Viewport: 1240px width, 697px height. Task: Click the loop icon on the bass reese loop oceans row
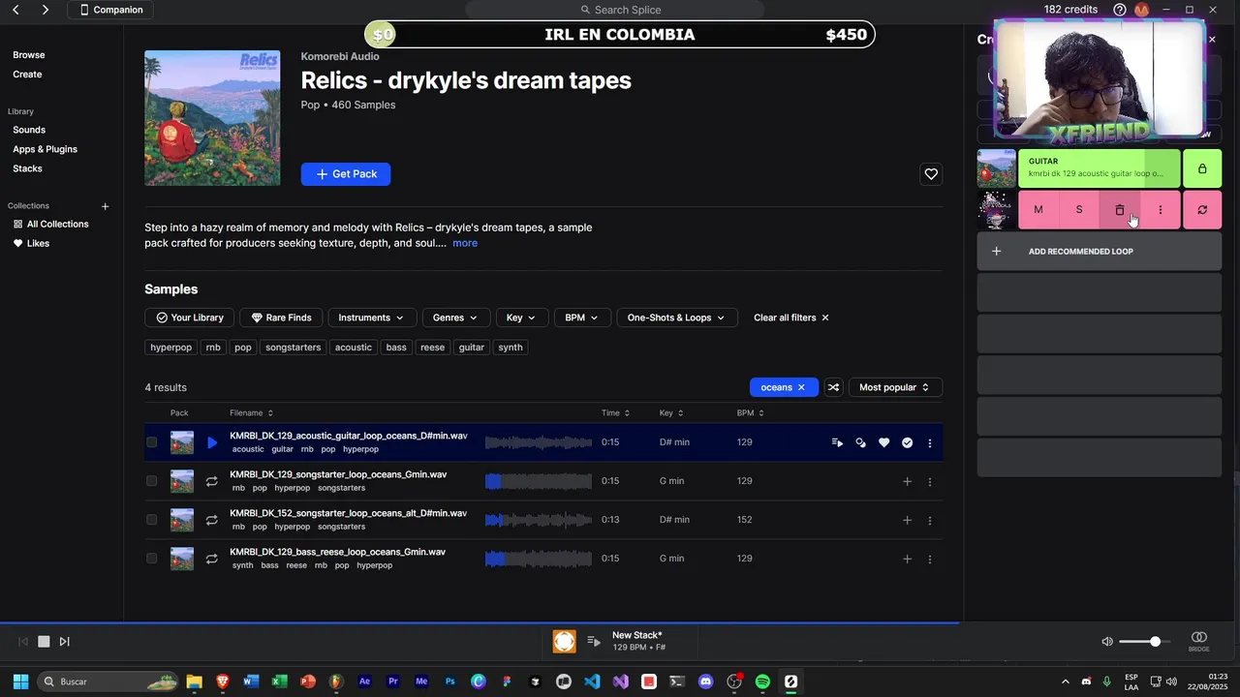coord(211,559)
